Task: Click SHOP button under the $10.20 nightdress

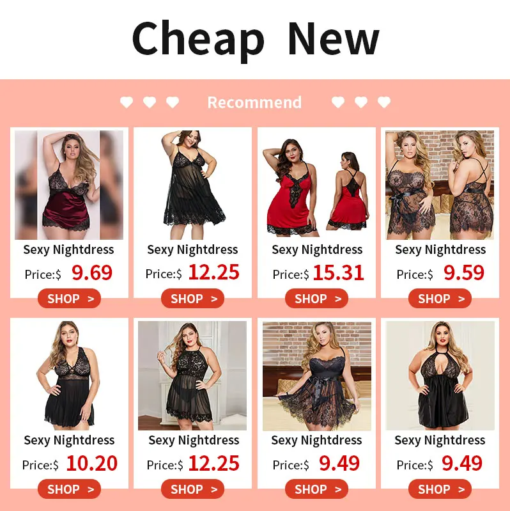Action: 69,489
